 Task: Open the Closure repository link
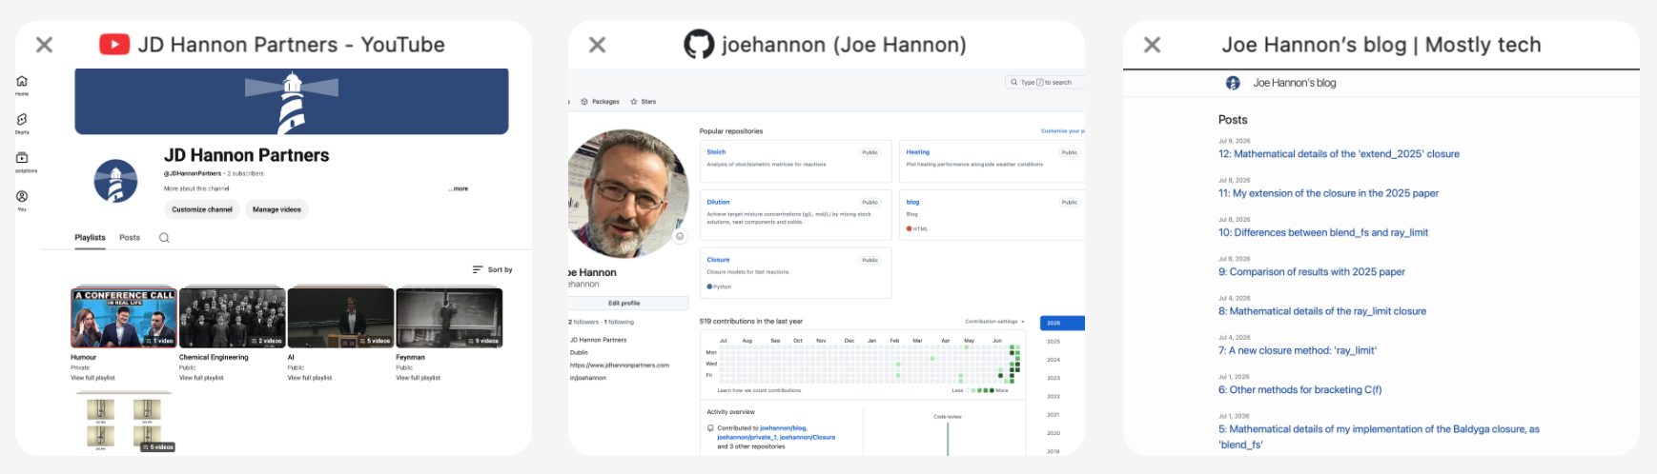point(718,260)
